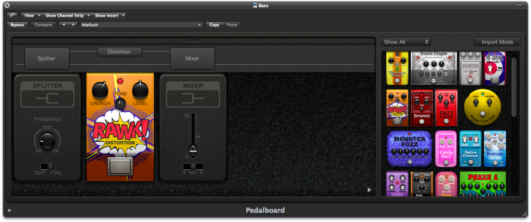This screenshot has width=531, height=222.
Task: Click the routing area drag handle bar
Action: click(x=193, y=40)
